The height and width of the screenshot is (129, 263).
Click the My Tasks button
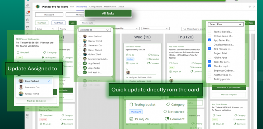[80, 15]
